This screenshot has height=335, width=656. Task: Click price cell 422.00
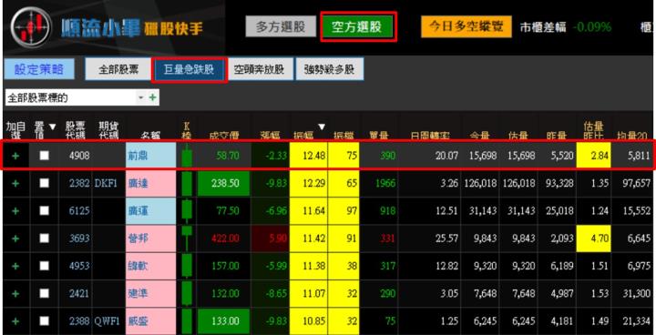(x=223, y=239)
